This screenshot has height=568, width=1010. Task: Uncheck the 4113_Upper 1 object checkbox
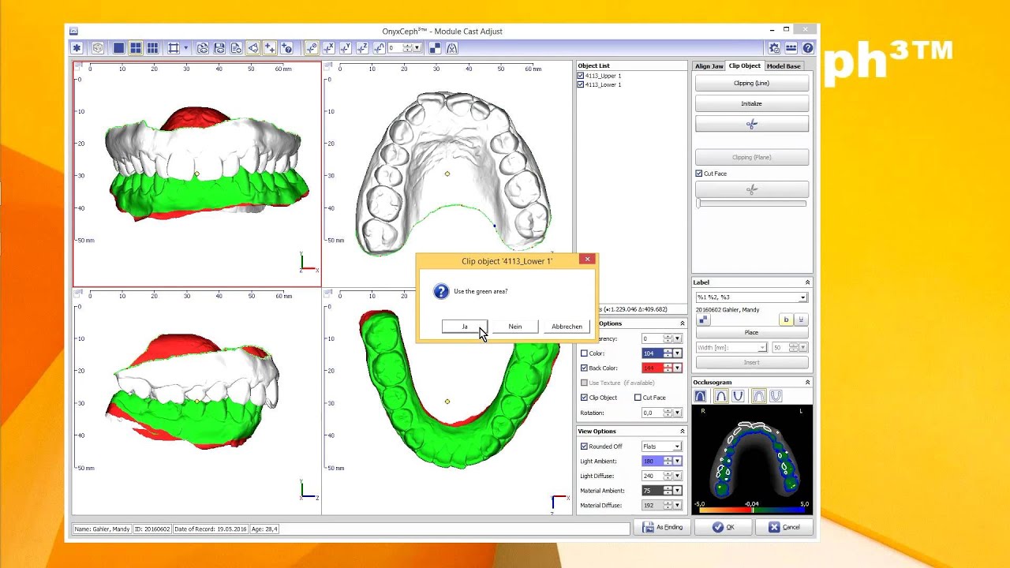point(581,76)
